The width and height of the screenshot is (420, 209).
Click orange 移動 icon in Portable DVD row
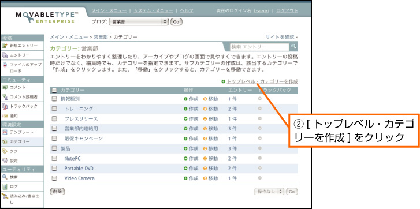pos(205,169)
